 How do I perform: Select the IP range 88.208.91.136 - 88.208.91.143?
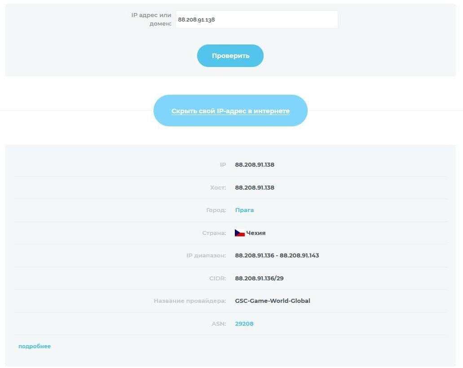point(277,256)
